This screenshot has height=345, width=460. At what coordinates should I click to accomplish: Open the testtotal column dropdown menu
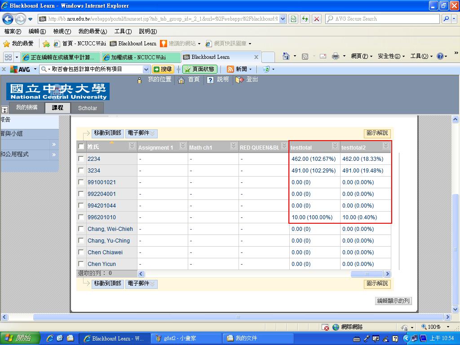[335, 146]
